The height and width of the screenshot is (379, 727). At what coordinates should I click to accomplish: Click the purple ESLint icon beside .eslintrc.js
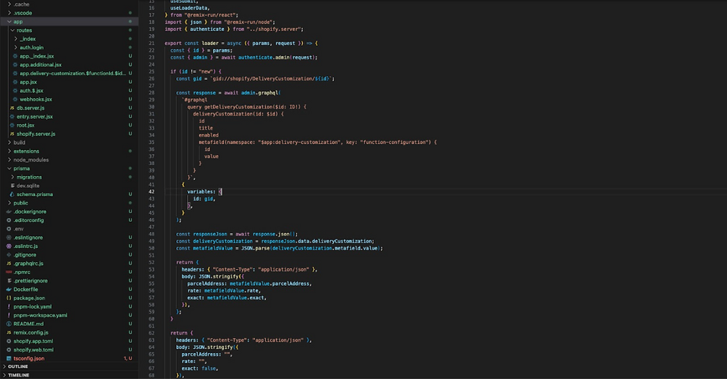(9, 247)
